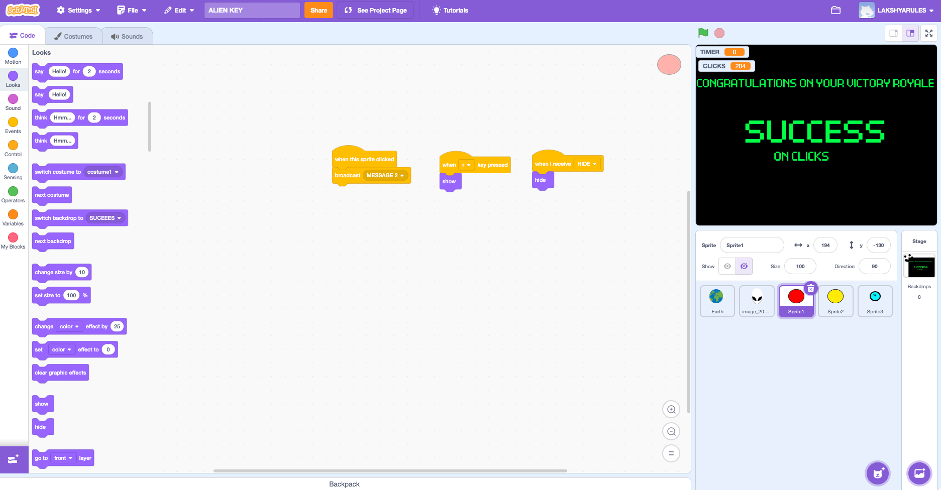Viewport: 941px width, 490px height.
Task: Select the Events blocks category
Action: [x=13, y=125]
